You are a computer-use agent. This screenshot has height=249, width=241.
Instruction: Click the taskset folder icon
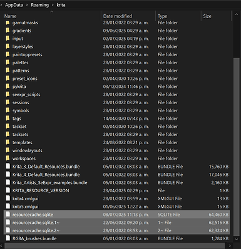tap(8, 126)
